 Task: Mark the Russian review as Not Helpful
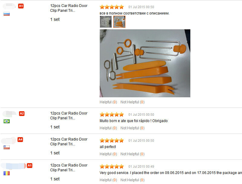pos(132,102)
